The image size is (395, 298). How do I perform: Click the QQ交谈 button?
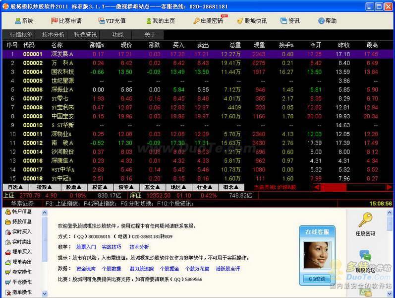[317, 279]
